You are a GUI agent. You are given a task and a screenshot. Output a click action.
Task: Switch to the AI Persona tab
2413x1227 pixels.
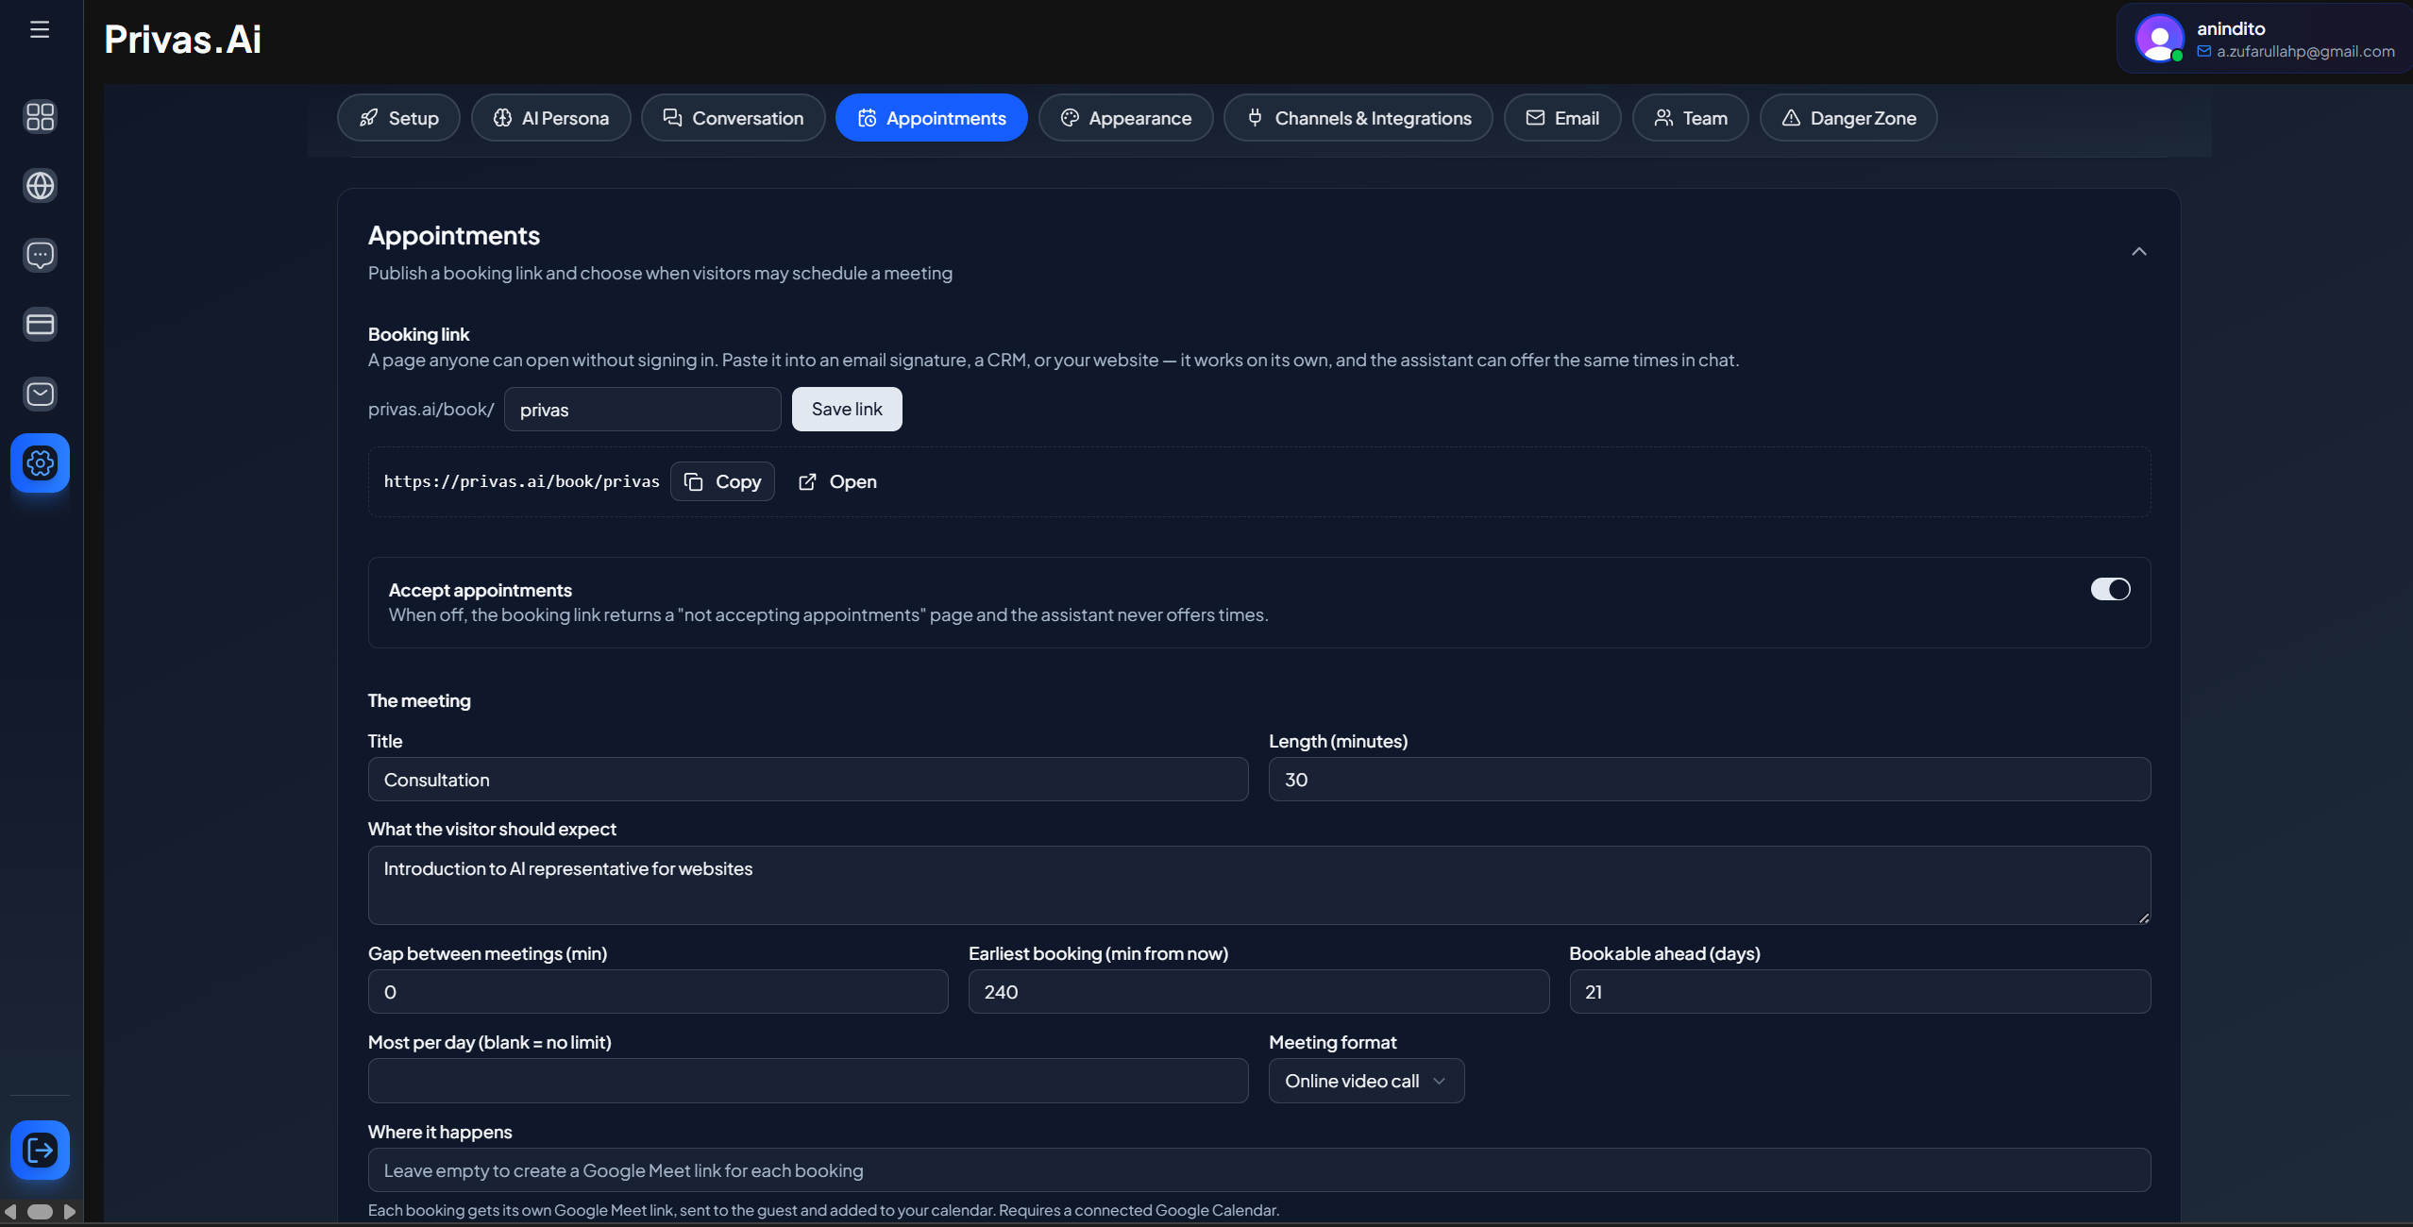(551, 118)
